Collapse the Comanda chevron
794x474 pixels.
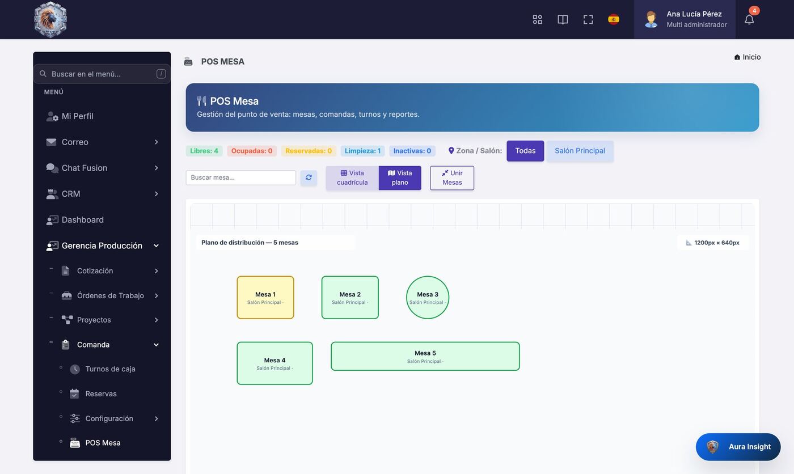click(x=157, y=345)
